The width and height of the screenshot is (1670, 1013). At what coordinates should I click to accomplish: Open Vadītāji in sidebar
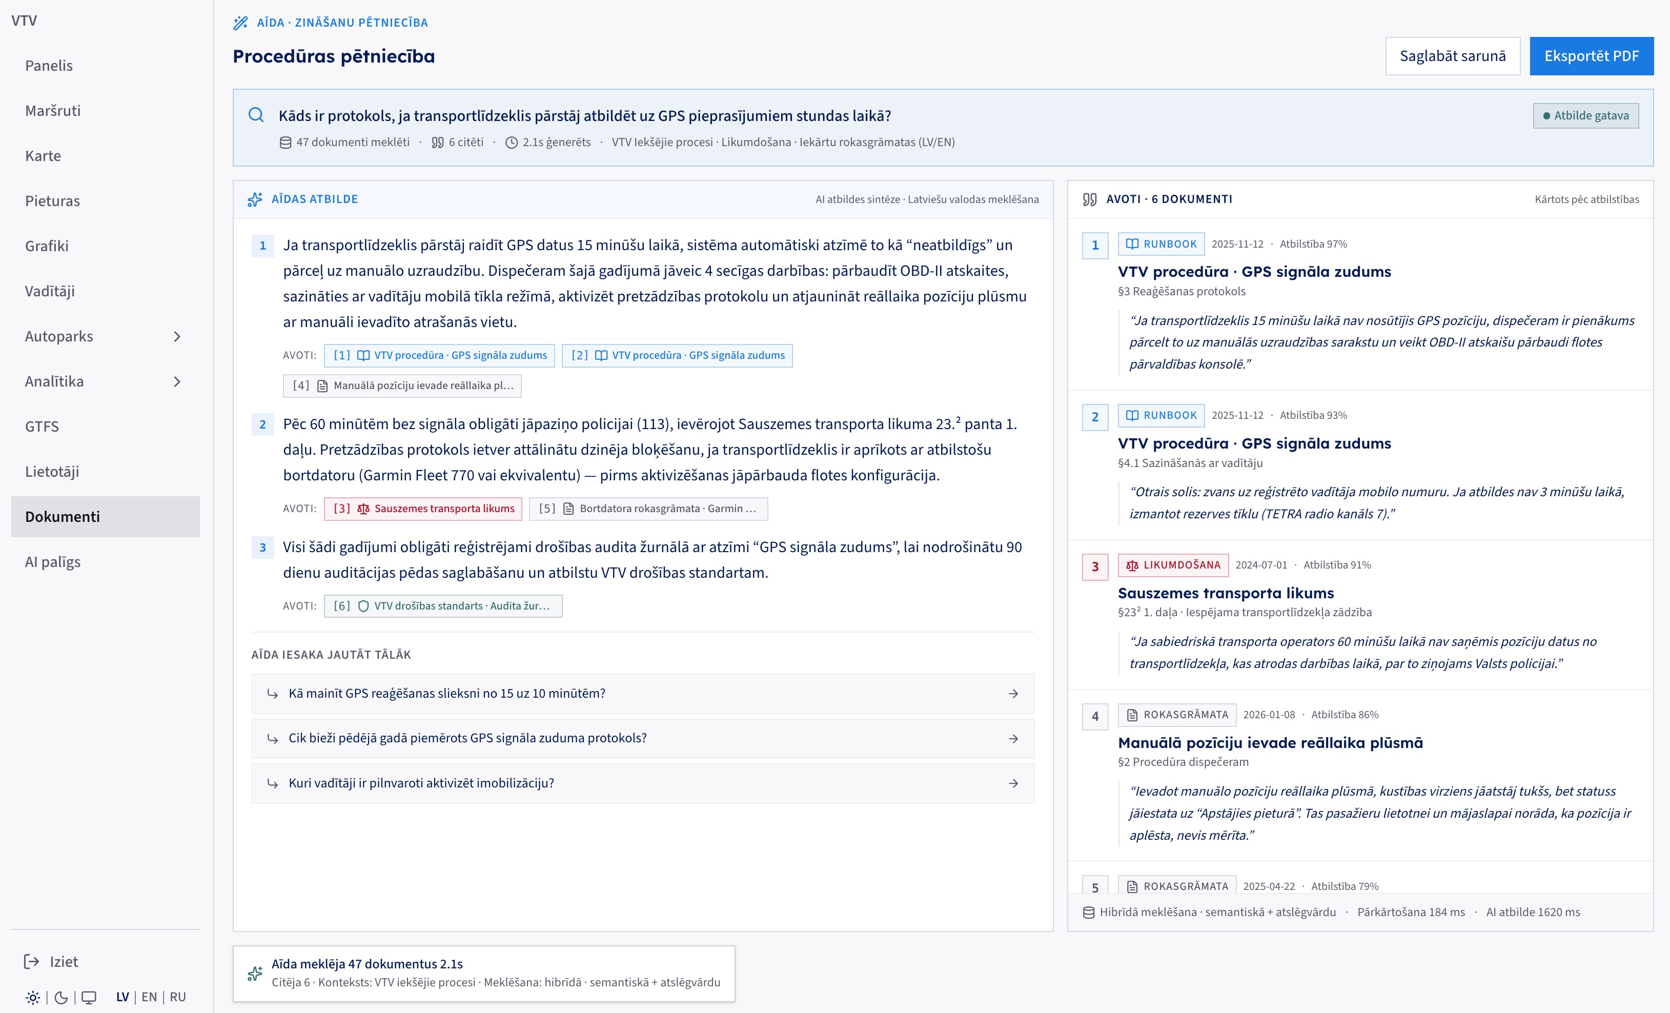105,291
